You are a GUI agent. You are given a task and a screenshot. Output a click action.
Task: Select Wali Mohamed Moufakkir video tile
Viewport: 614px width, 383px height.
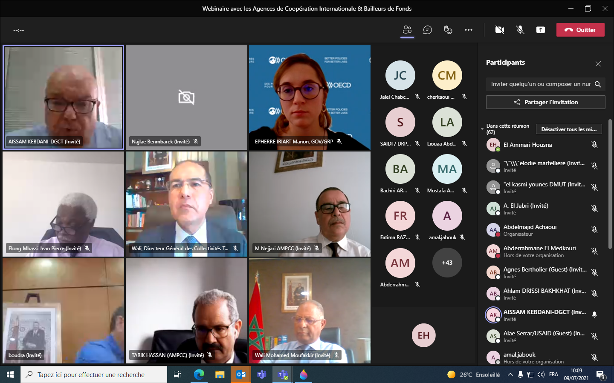(310, 311)
